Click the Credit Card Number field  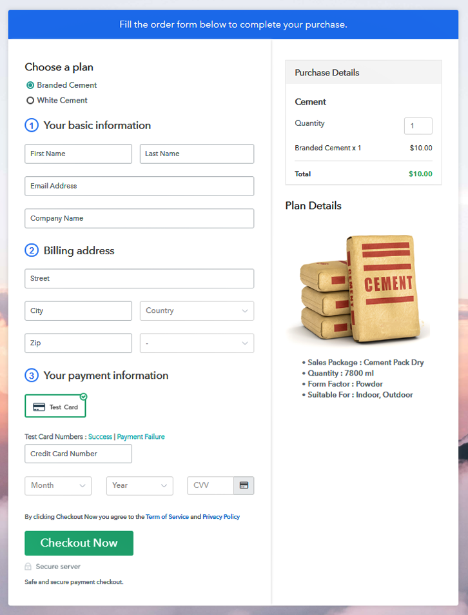(78, 454)
